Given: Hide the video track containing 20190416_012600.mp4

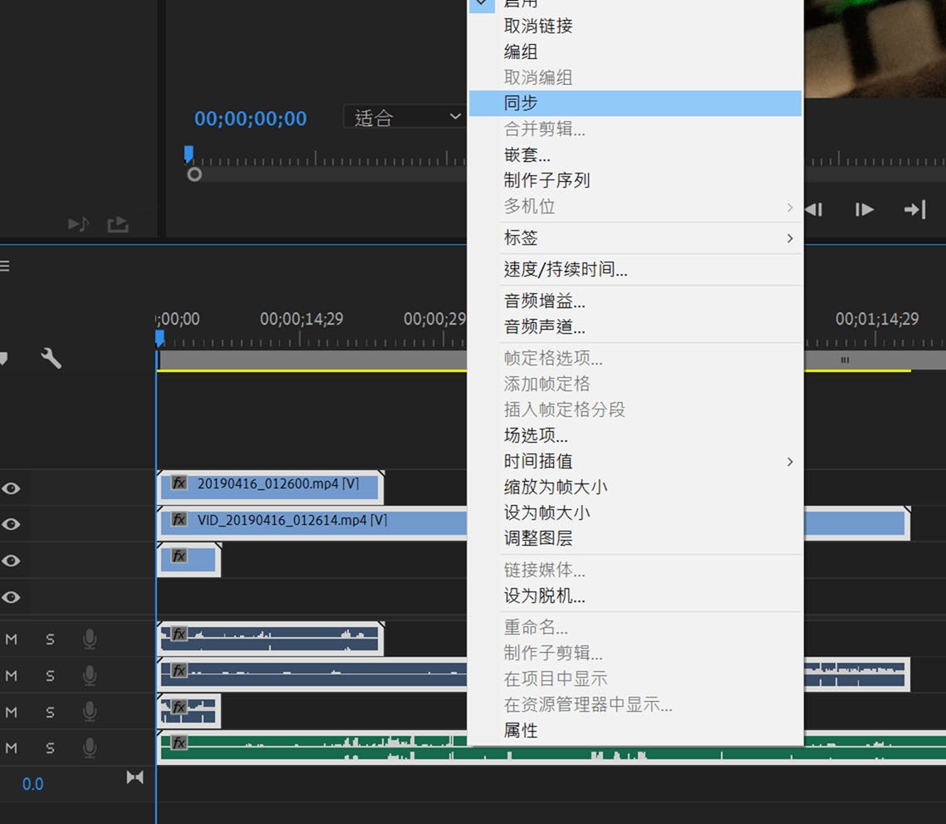Looking at the screenshot, I should [x=12, y=488].
